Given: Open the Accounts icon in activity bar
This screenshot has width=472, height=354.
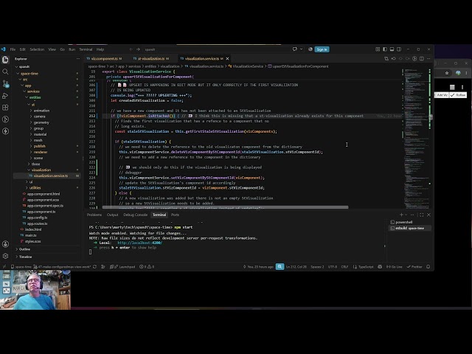Looking at the screenshot, I should (x=5, y=244).
